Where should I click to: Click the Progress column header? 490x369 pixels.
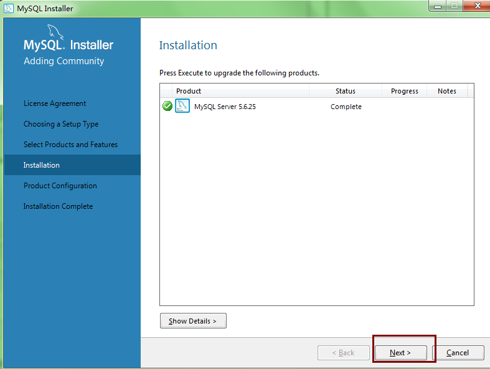click(x=404, y=91)
